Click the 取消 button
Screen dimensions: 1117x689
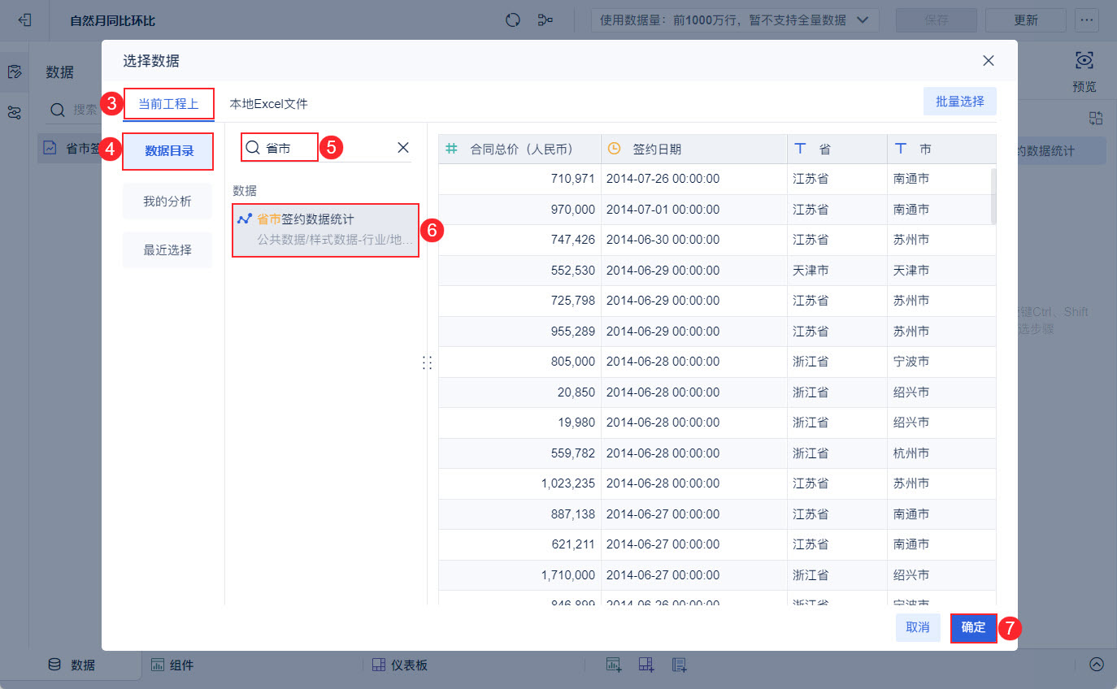coord(918,627)
